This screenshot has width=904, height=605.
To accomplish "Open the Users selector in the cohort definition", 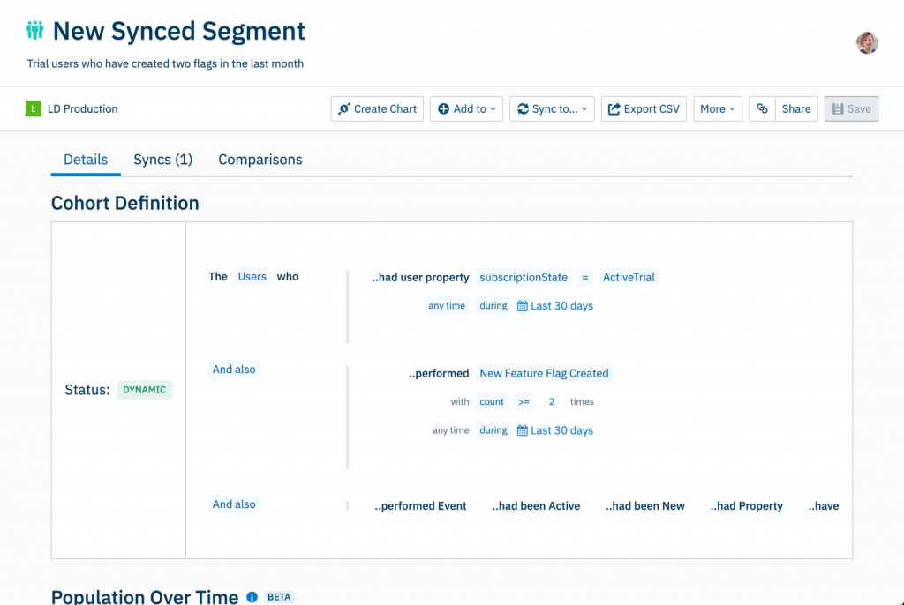I will tap(252, 276).
